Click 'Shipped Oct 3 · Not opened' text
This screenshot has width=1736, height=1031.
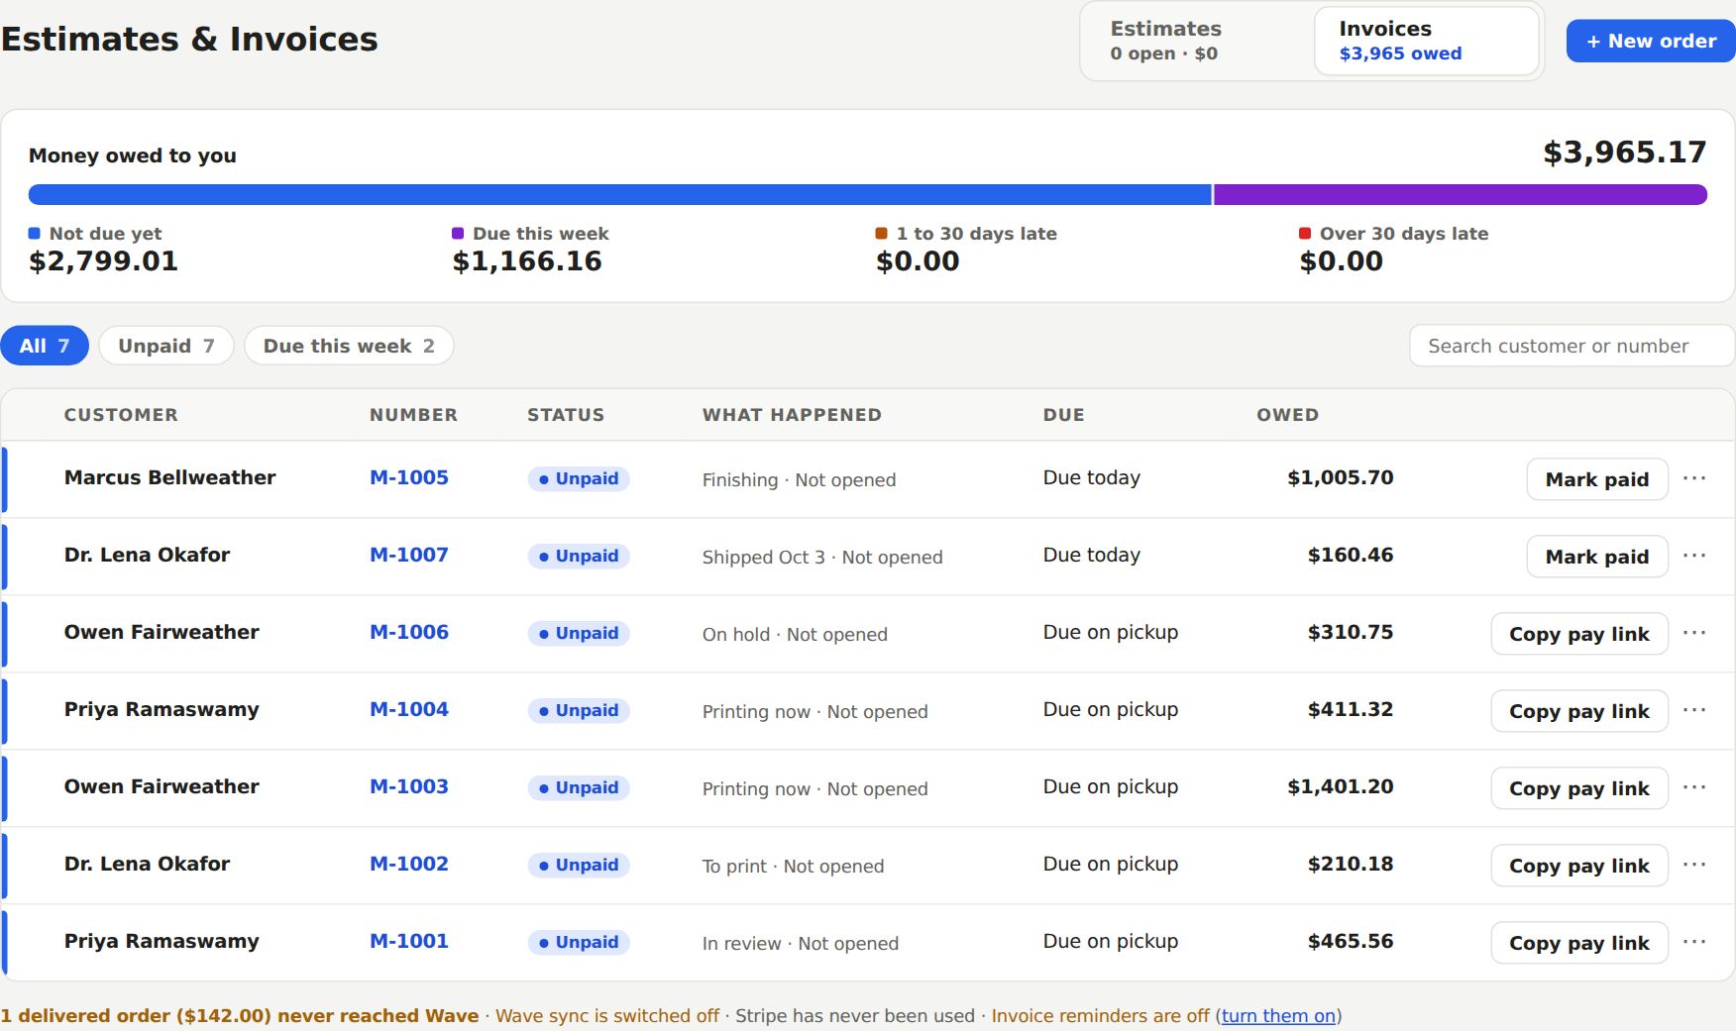point(822,557)
